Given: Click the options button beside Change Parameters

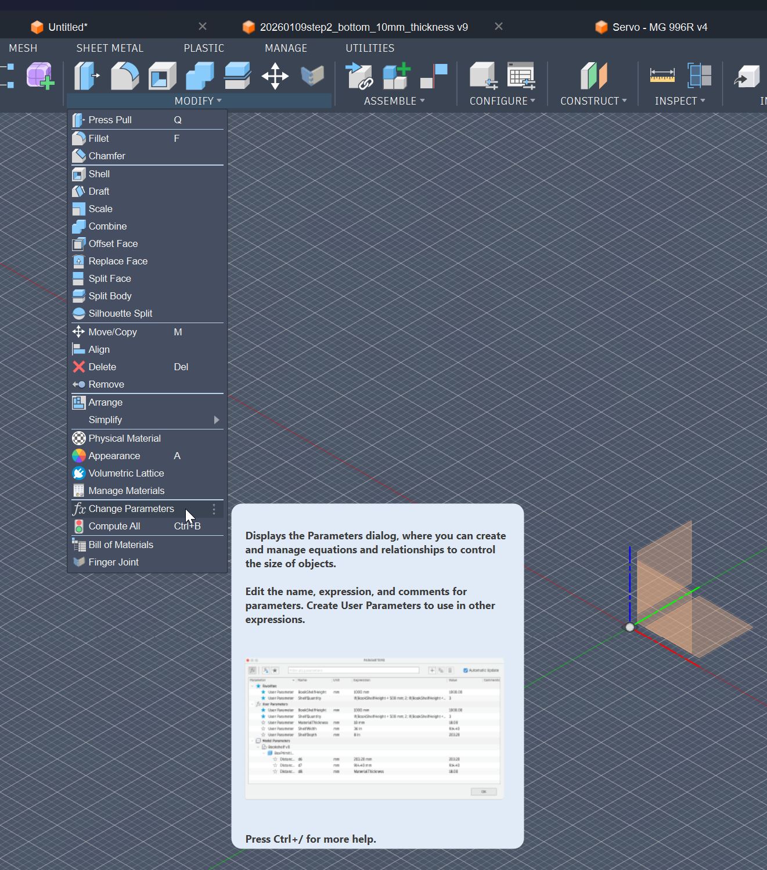Looking at the screenshot, I should [x=214, y=510].
